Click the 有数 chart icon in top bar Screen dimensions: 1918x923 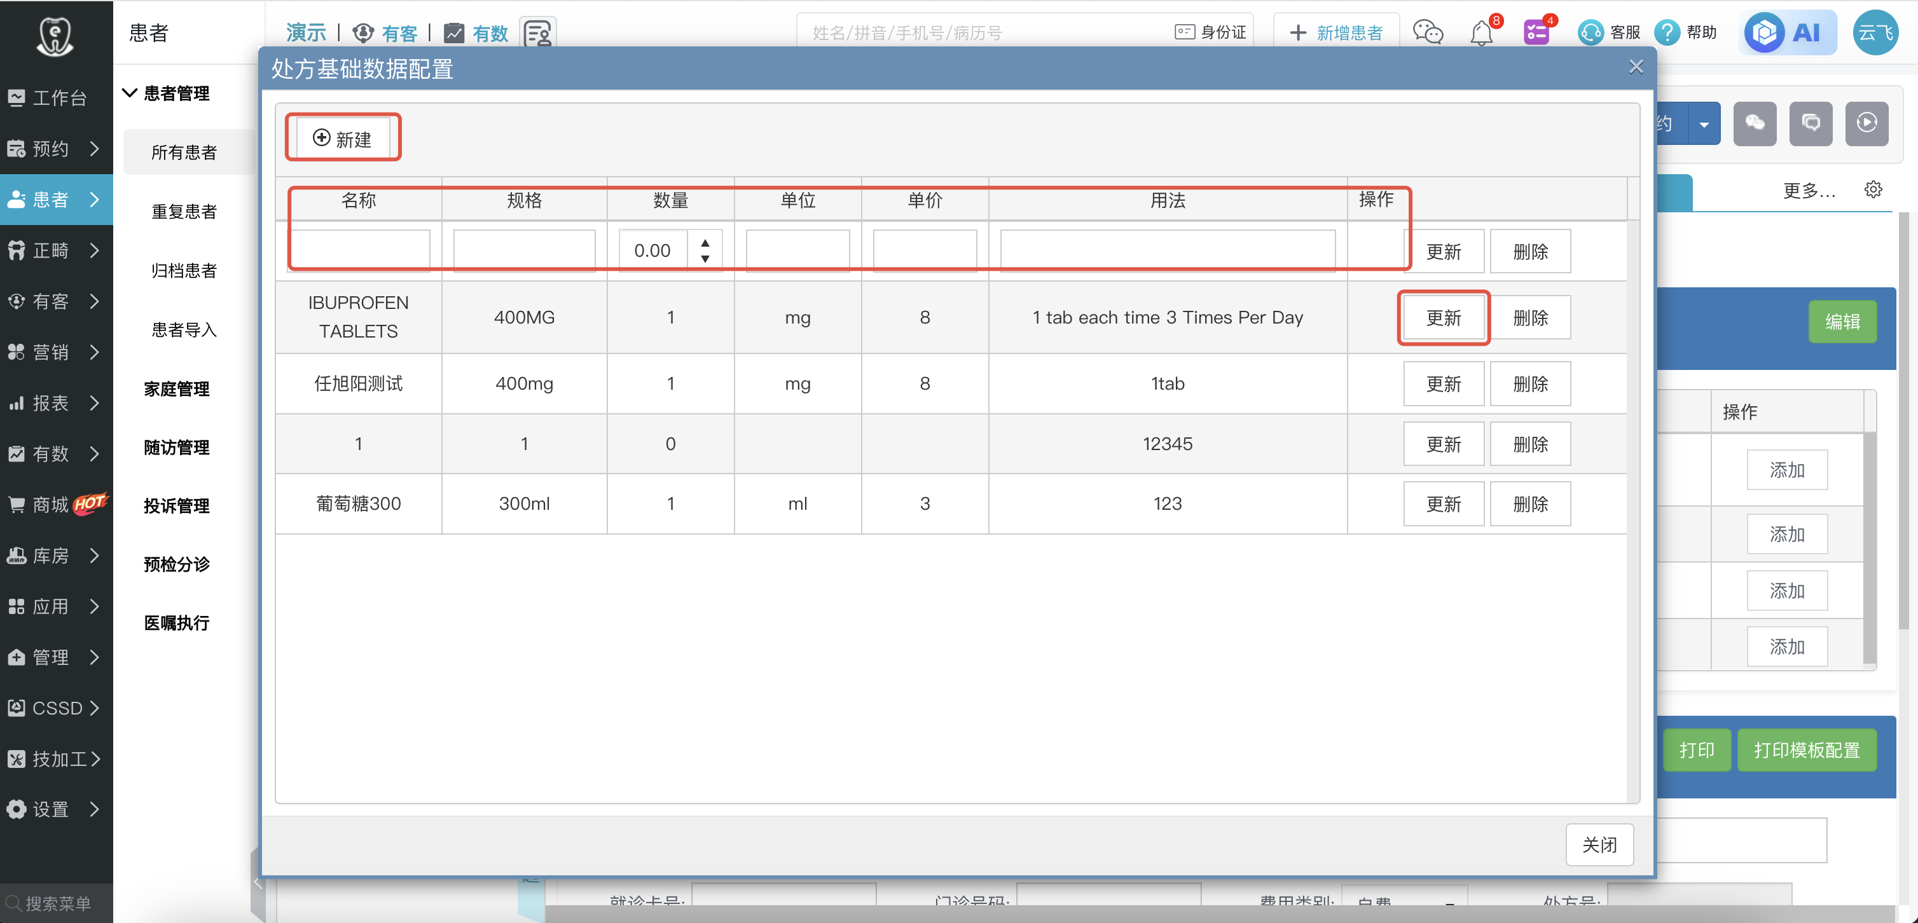pyautogui.click(x=453, y=33)
